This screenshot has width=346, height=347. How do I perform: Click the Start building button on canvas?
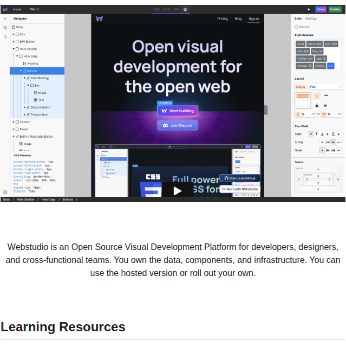[x=178, y=111]
